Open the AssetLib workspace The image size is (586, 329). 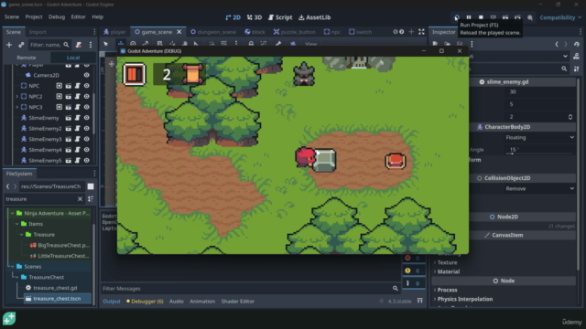tap(314, 17)
